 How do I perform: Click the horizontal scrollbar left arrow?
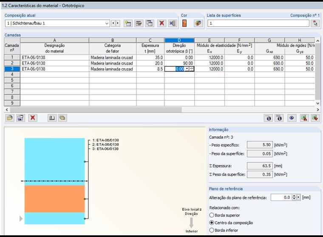click(x=7, y=110)
